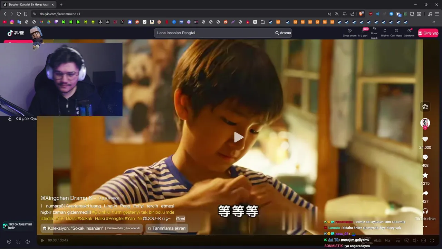Open the comments with 408 count
The width and height of the screenshot is (442, 249).
point(425,157)
